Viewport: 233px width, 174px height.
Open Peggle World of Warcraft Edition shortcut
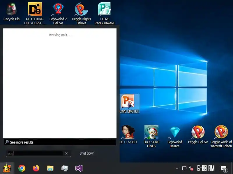coord(221,136)
